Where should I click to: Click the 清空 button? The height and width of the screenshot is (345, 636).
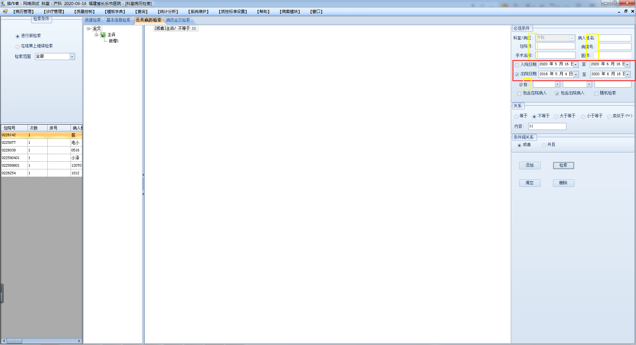click(530, 183)
